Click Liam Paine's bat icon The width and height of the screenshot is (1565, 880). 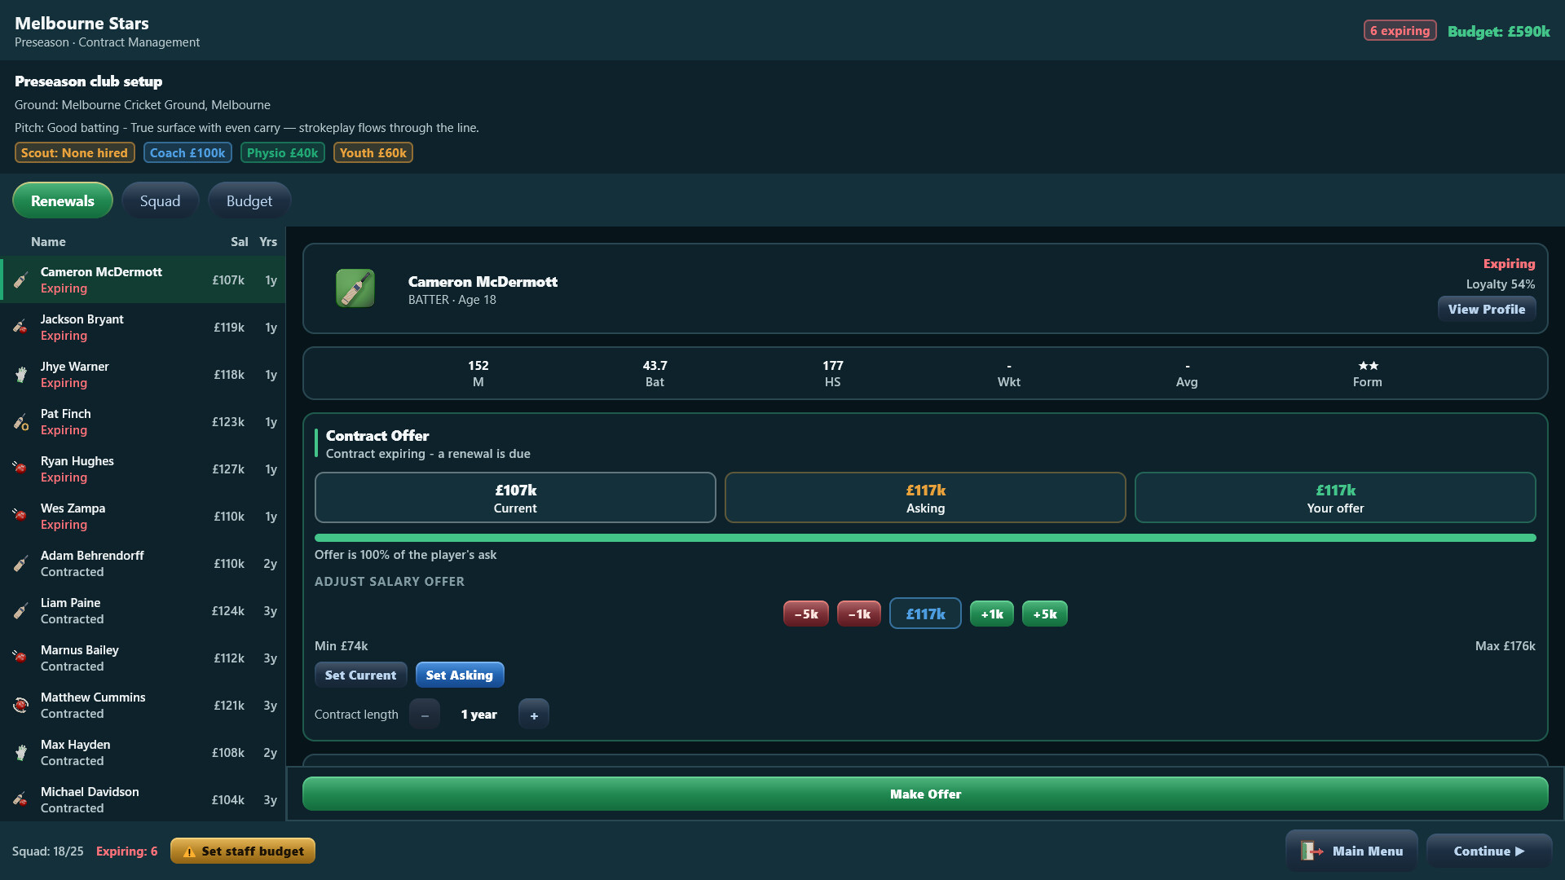point(21,611)
